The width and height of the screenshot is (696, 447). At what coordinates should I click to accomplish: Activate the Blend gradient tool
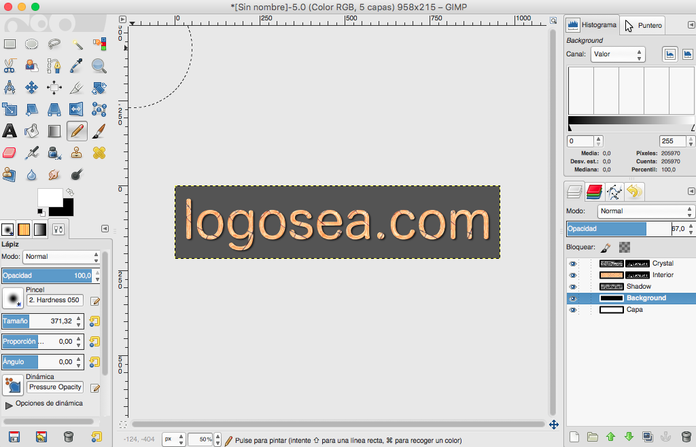(x=54, y=131)
